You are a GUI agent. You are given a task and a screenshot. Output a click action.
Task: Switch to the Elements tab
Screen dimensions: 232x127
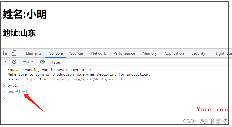[x=34, y=53]
